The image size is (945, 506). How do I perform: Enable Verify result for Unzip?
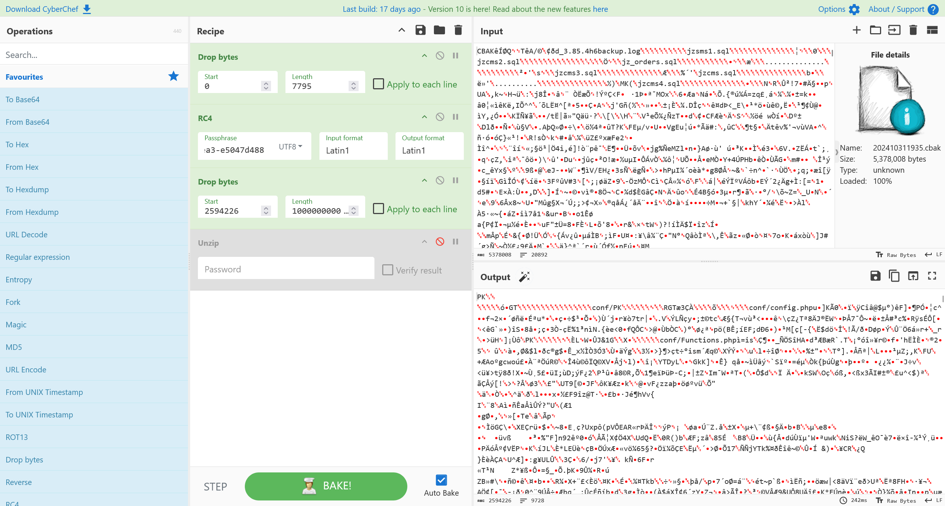pos(387,270)
